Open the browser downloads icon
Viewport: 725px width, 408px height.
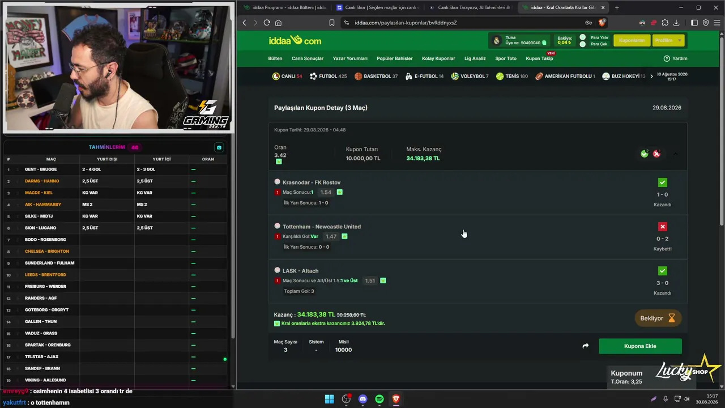click(676, 23)
